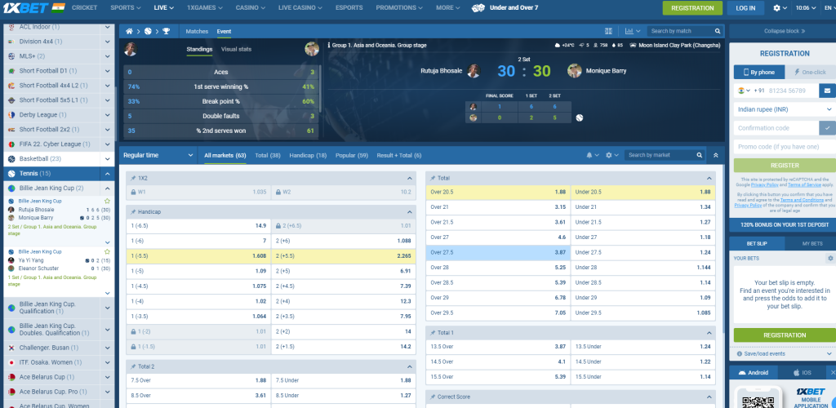Collapse all markets with double chevron icon

coord(715,155)
